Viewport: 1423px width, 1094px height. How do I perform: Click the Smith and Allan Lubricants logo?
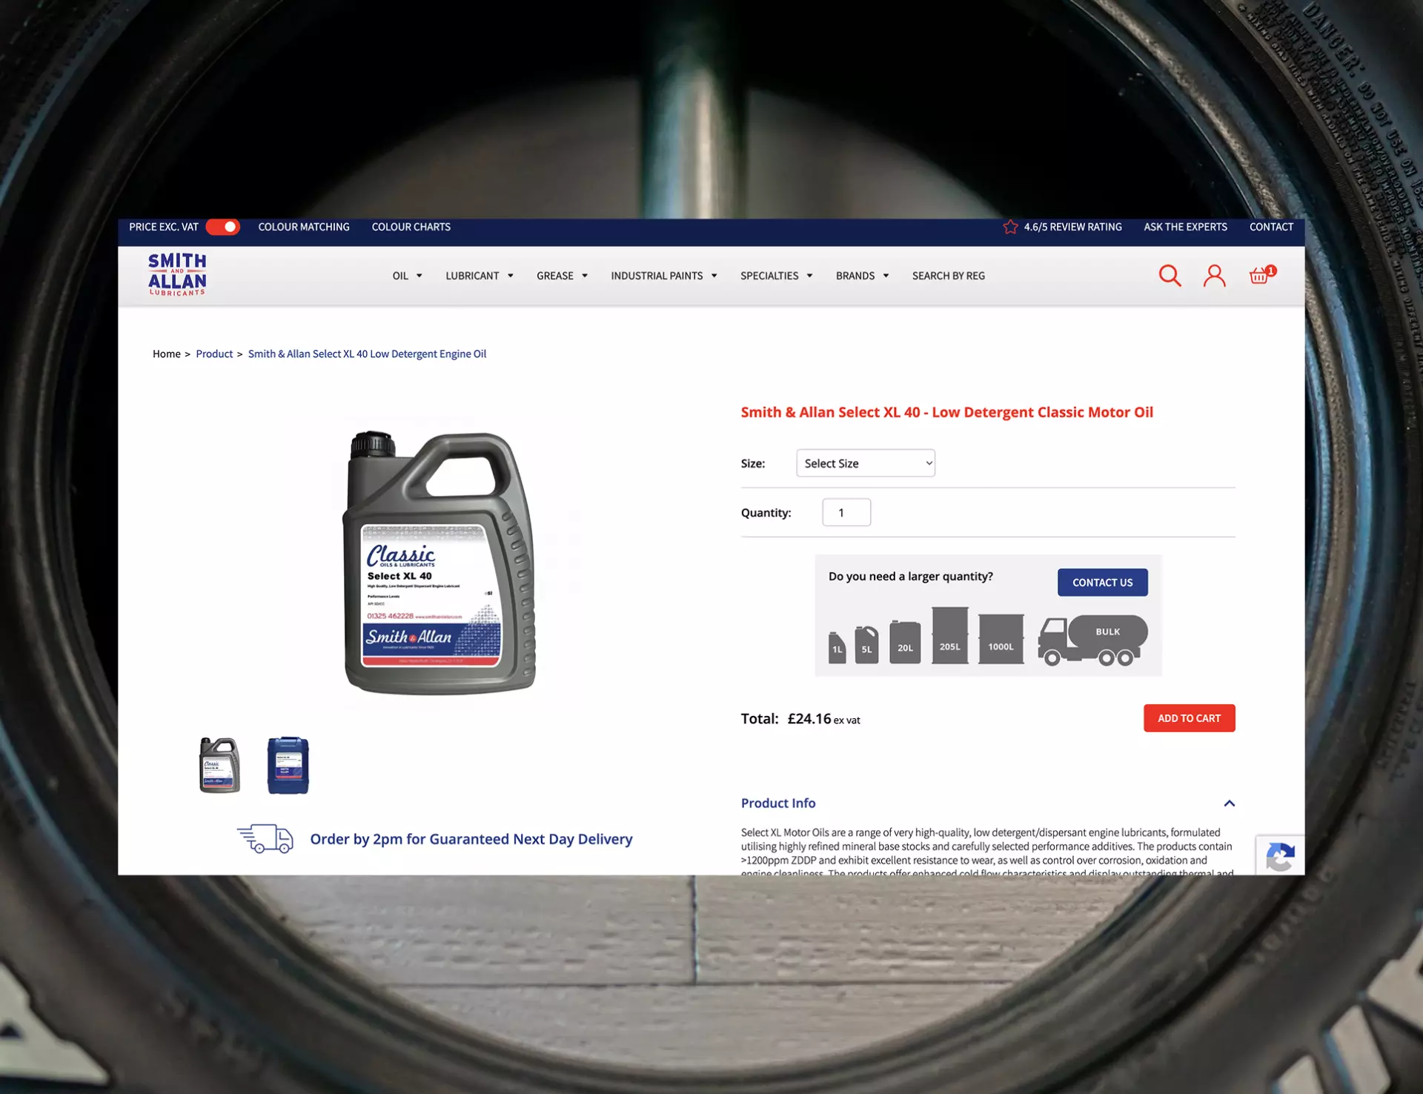tap(177, 274)
